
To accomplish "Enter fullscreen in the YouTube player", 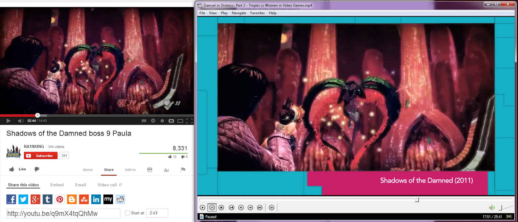I will 189,121.
